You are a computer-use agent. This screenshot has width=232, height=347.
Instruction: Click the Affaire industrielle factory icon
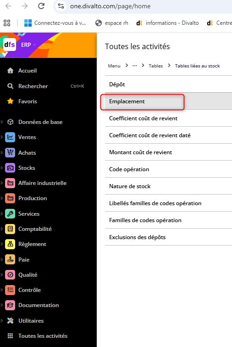[x=10, y=183]
